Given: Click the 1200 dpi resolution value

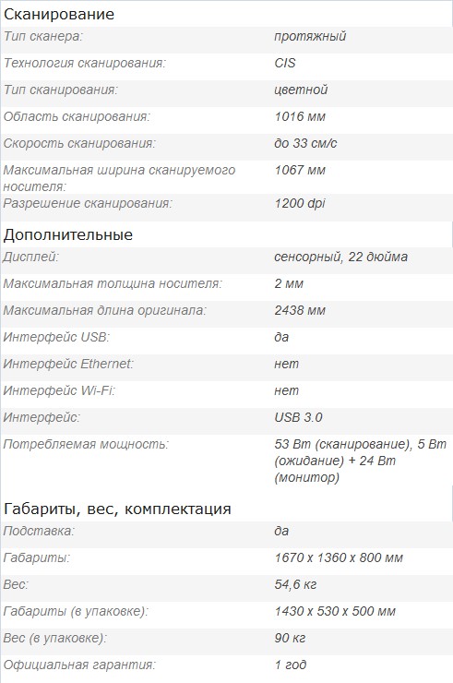Looking at the screenshot, I should [300, 203].
